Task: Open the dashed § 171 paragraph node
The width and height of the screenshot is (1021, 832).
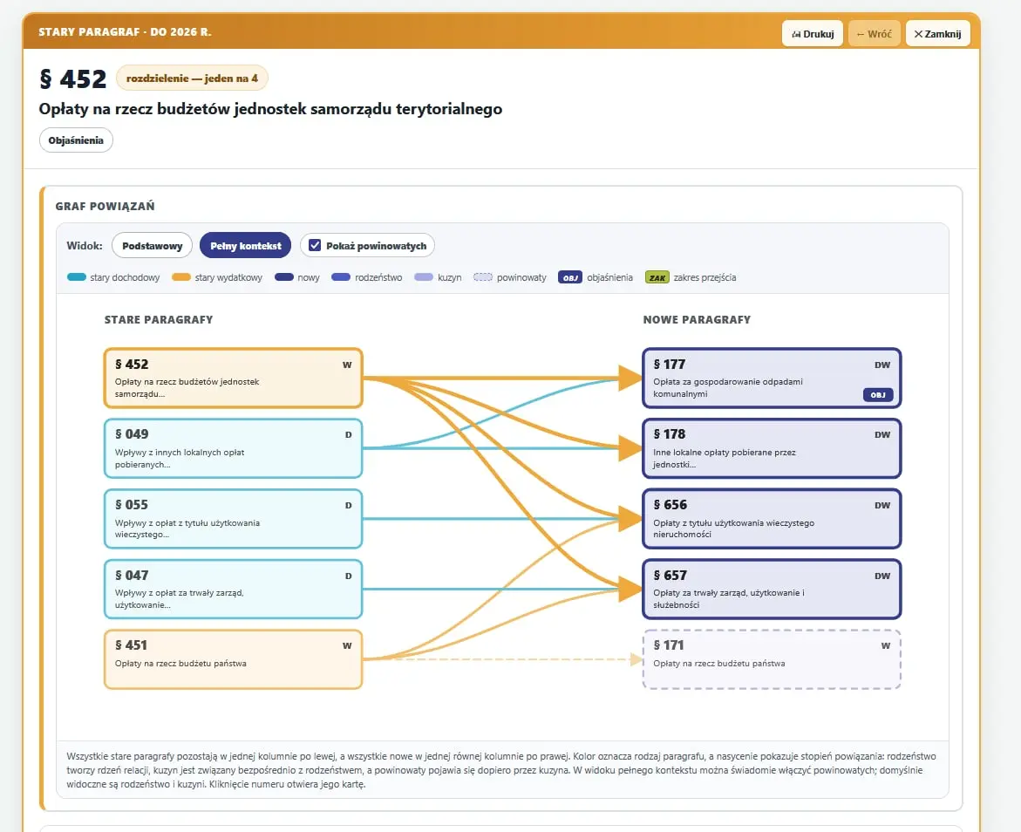Action: 772,659
